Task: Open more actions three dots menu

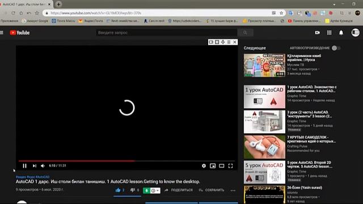Action: [x=233, y=190]
